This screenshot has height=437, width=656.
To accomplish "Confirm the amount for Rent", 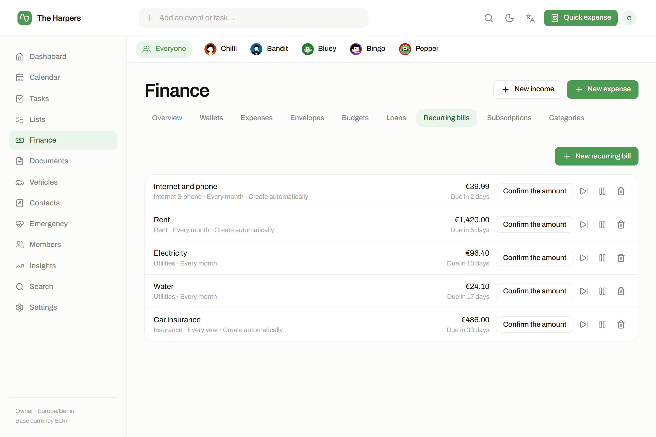I will point(534,225).
